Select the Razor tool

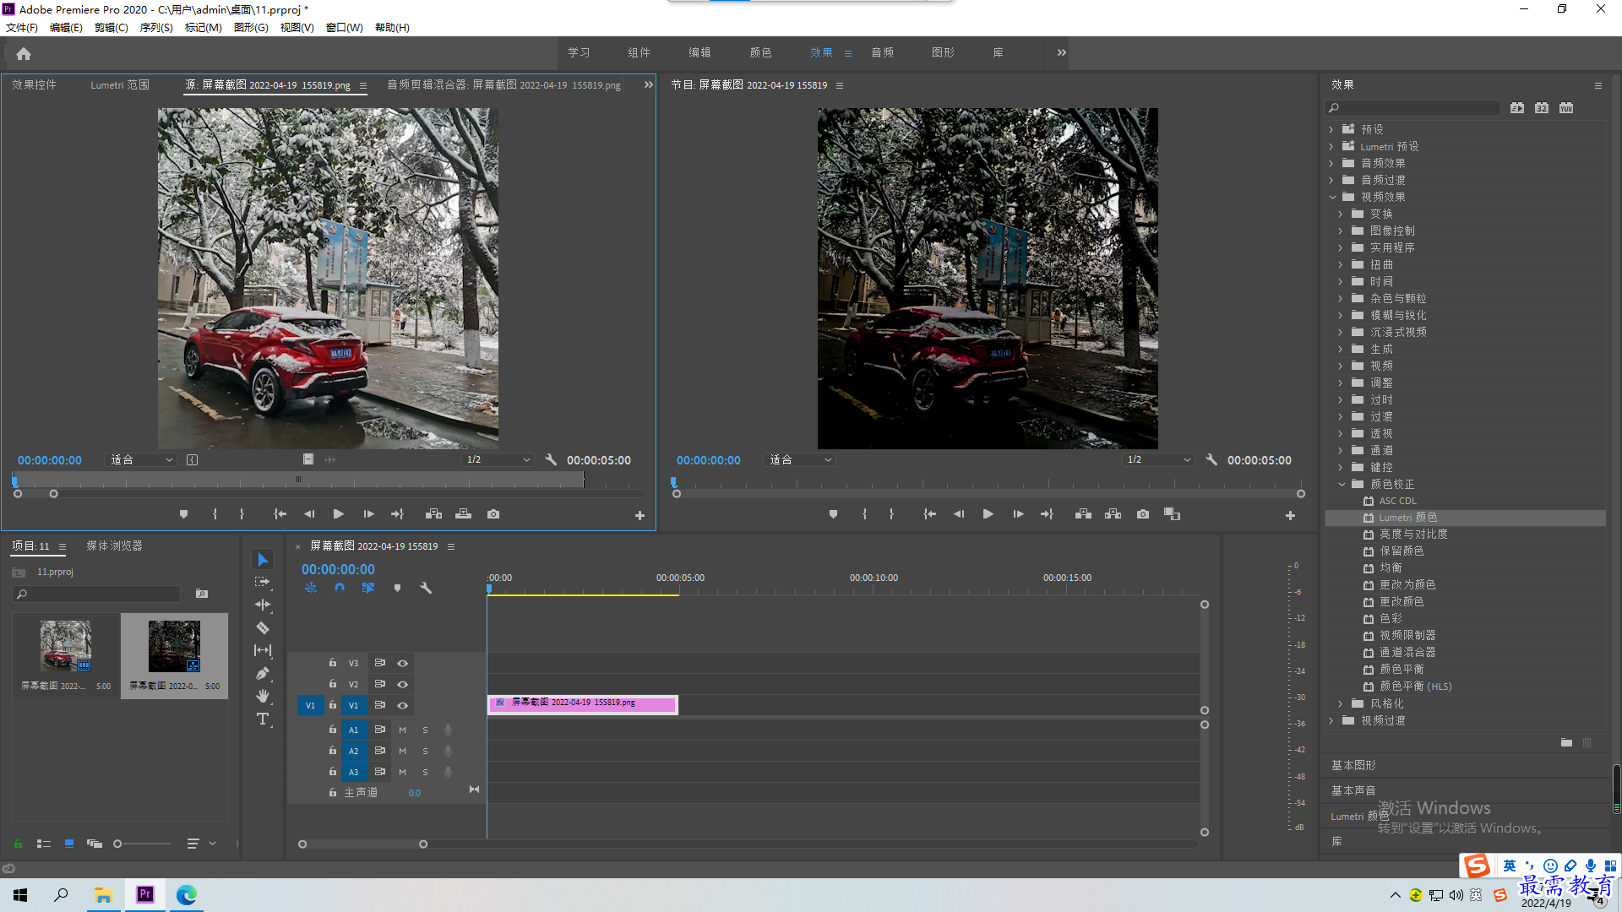pos(263,628)
